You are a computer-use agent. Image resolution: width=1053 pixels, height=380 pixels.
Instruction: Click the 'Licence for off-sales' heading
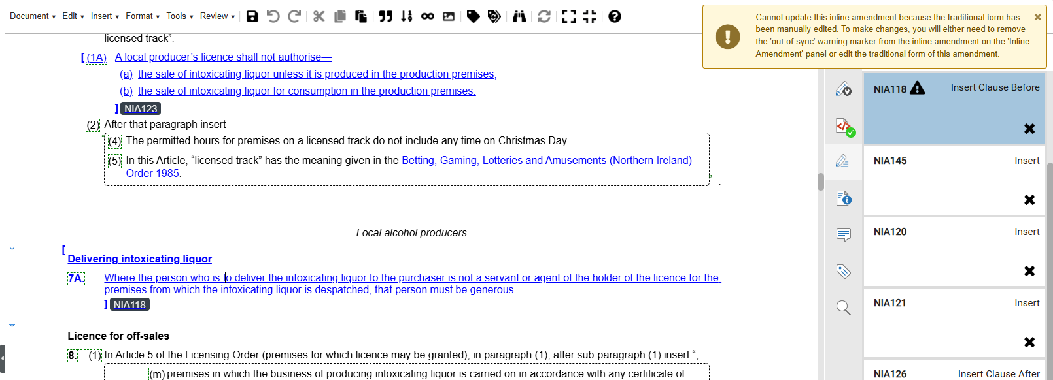click(x=118, y=336)
